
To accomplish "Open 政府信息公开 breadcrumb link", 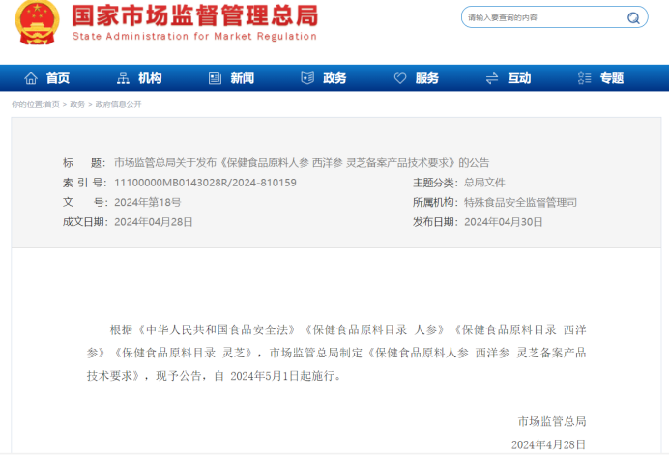I will (118, 104).
